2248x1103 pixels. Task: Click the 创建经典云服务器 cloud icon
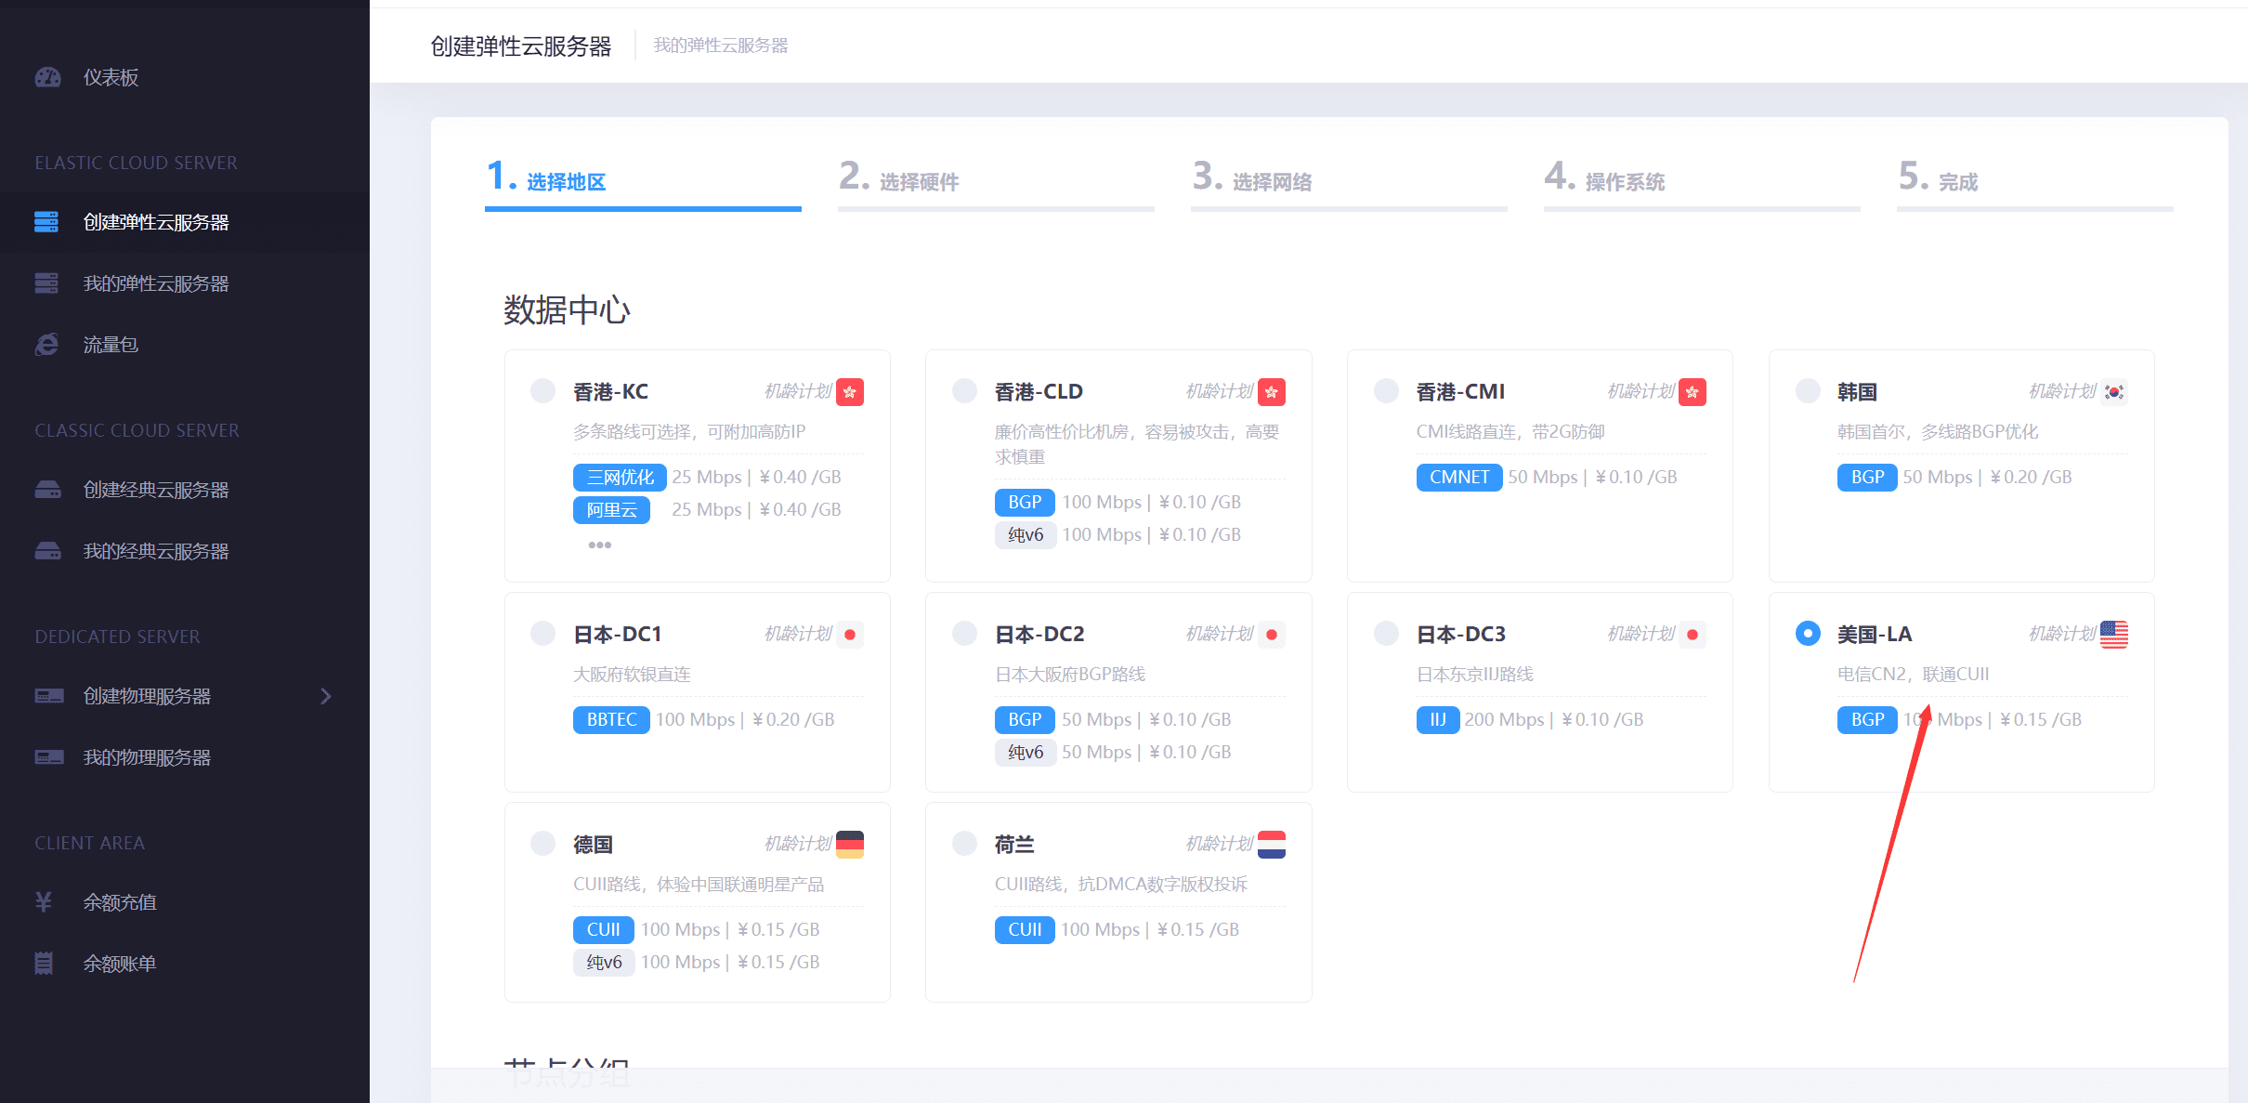coord(47,490)
